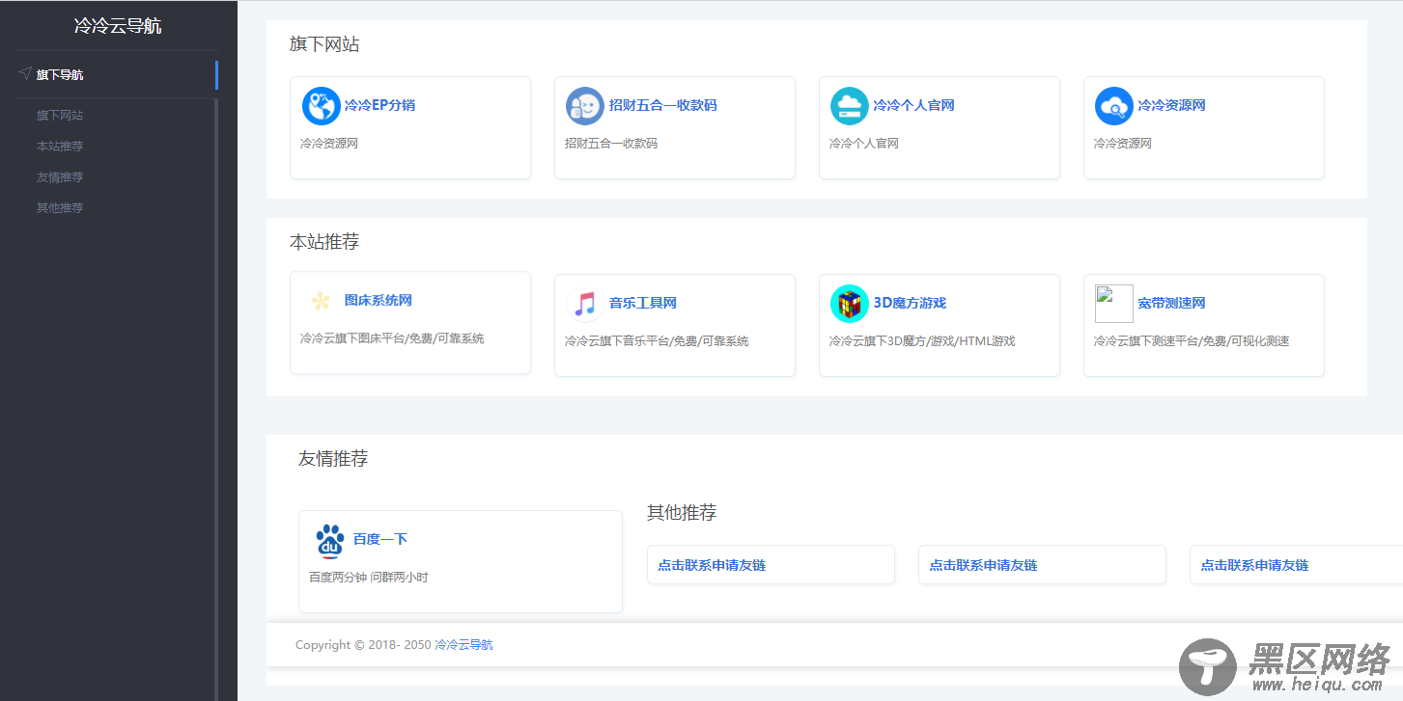Open the 百度一下 link
Viewport: 1403px width, 701px height.
point(380,539)
